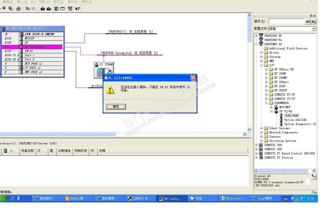Select the SINAMICS station icon on DP Integrated
The height and width of the screenshot is (210, 336).
[x=104, y=70]
